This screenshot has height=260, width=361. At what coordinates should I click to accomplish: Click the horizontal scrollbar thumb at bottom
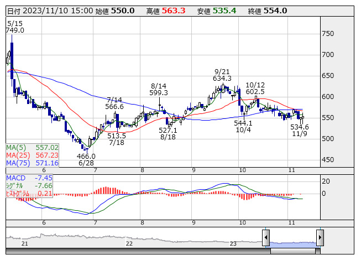(293, 251)
